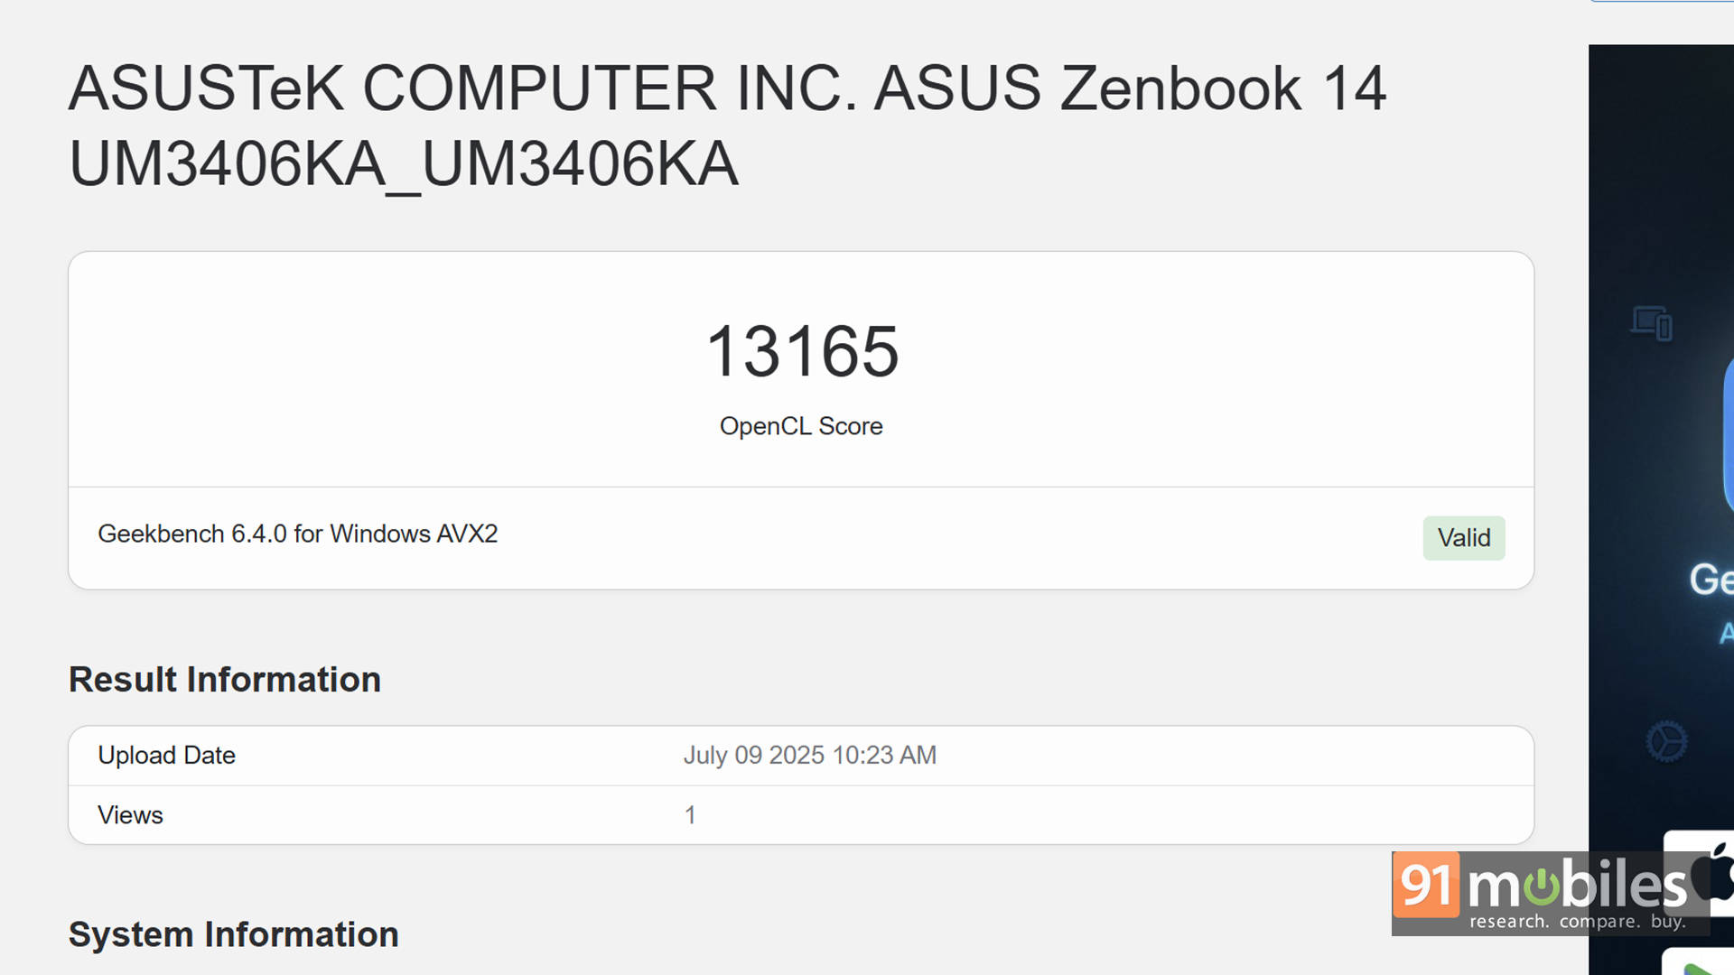Click the devices icon in the sidebar ad
Viewport: 1734px width, 975px height.
[1652, 323]
